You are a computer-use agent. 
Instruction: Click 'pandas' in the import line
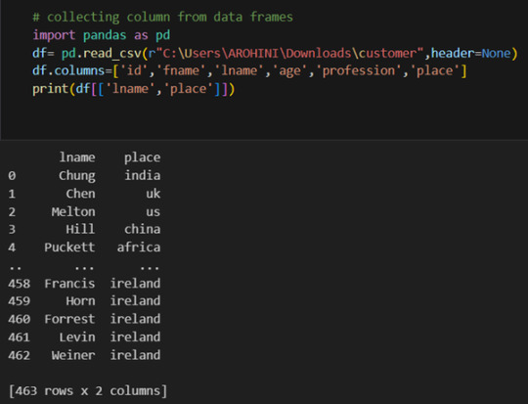point(105,35)
